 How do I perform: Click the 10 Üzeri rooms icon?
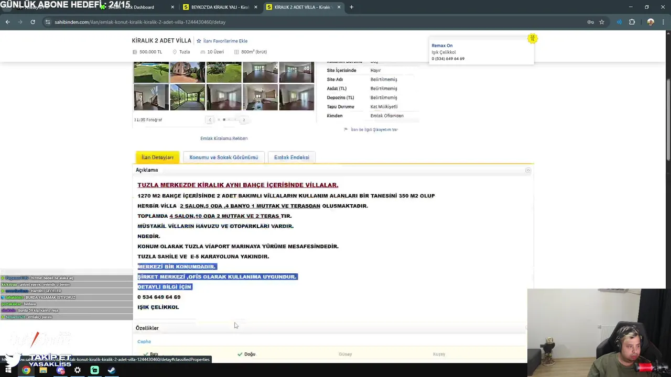point(203,52)
